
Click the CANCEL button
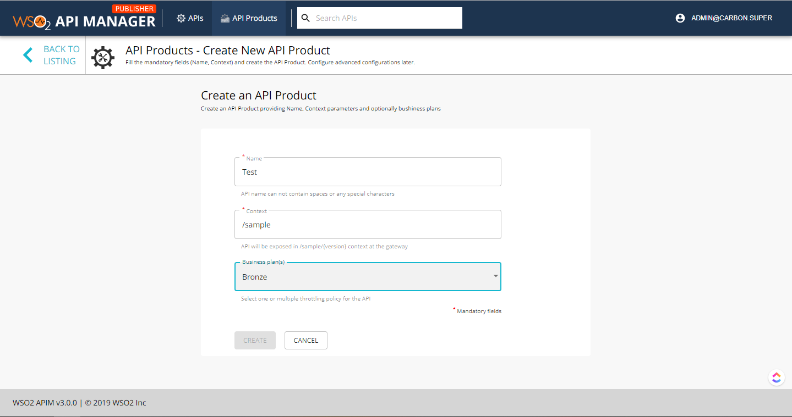pyautogui.click(x=305, y=340)
